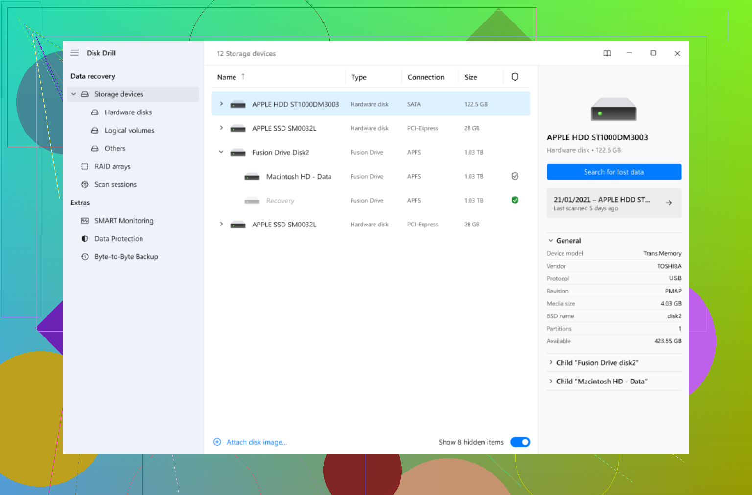Viewport: 752px width, 495px height.
Task: Open the 21/01/2021 last scan session
Action: pos(613,203)
